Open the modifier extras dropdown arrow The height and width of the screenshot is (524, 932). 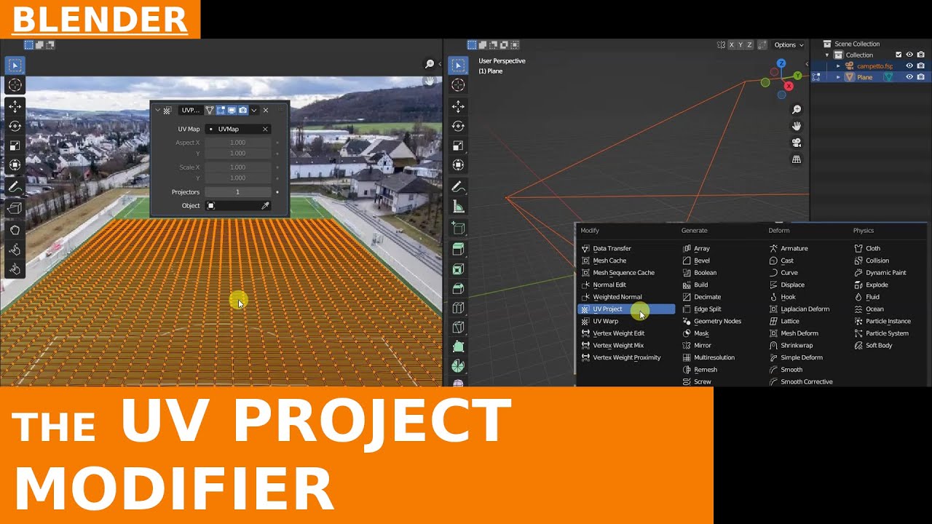coord(254,111)
